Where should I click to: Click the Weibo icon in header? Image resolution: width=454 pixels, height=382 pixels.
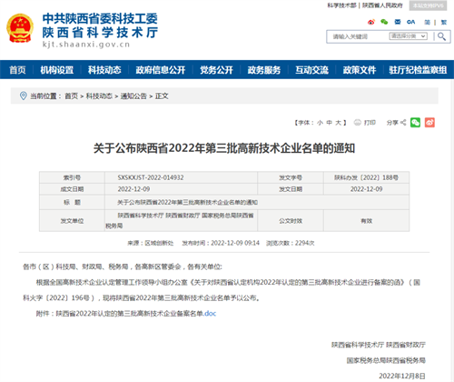[371, 22]
